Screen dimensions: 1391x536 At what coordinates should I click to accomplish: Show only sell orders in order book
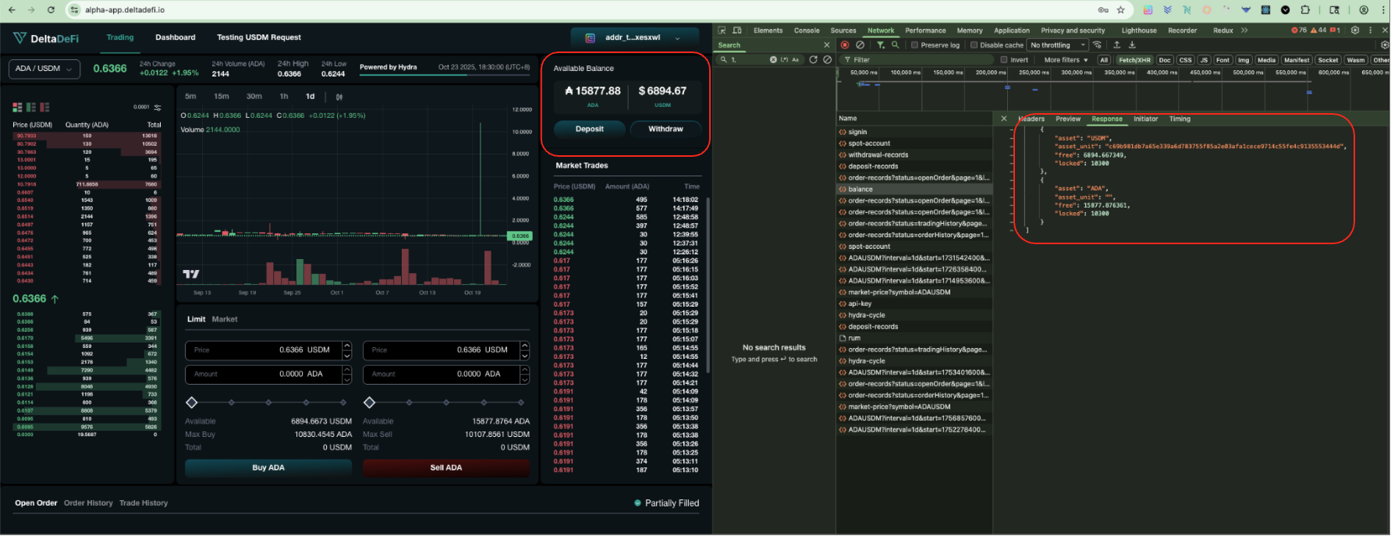pos(44,108)
